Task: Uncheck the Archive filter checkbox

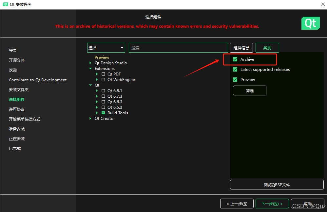Action: point(235,59)
